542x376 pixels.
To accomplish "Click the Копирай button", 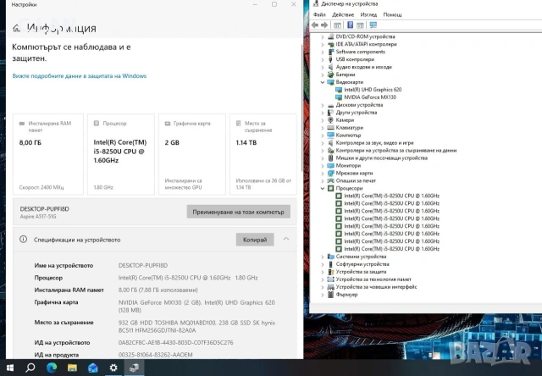I will [255, 240].
